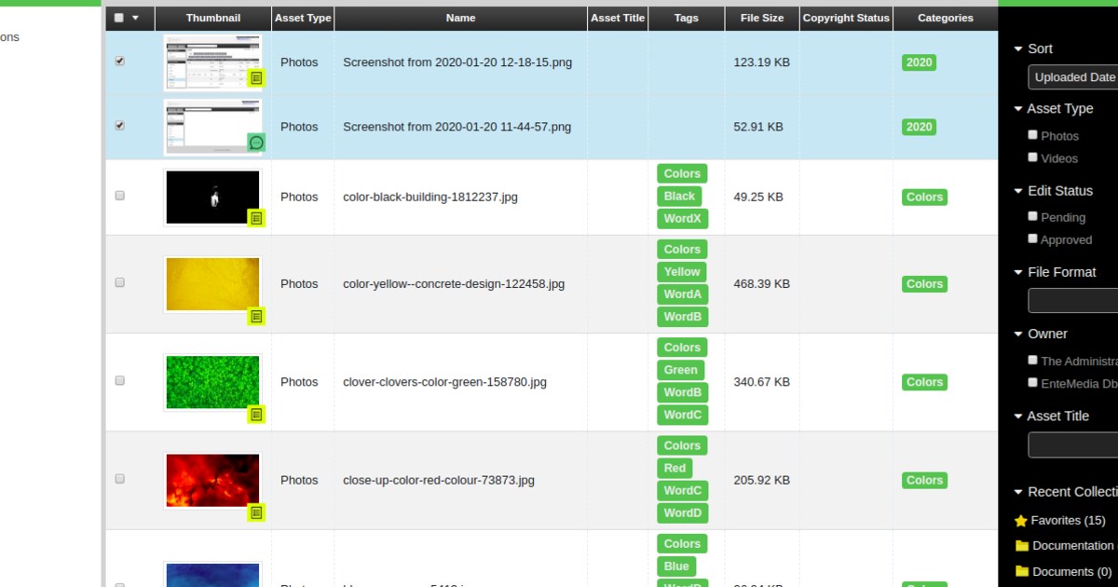Click the WordD tag
The image size is (1118, 587).
[682, 512]
